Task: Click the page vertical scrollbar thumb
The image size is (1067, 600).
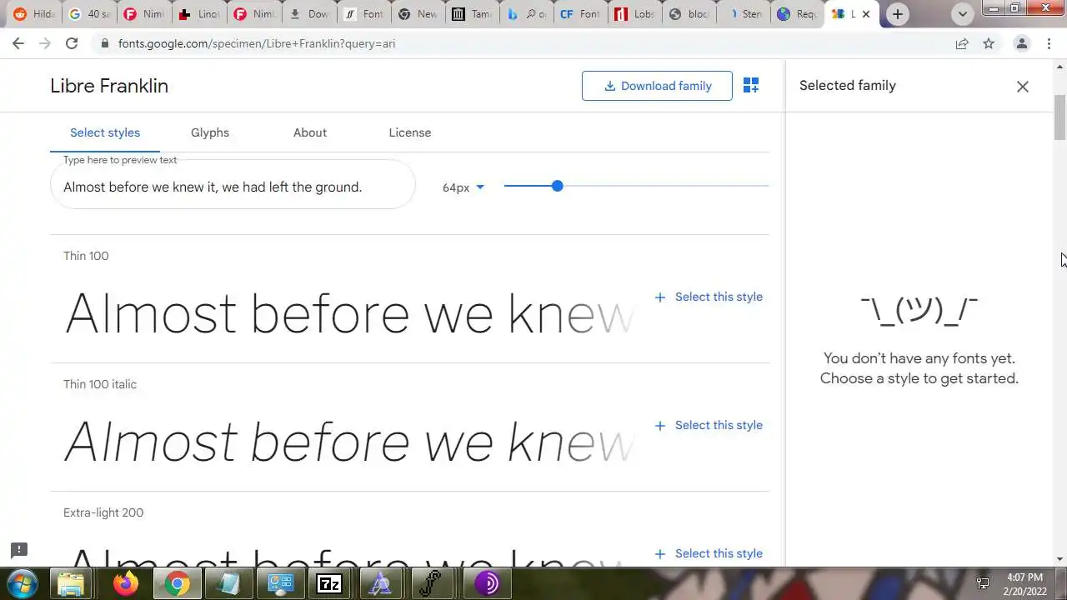Action: pos(1060,117)
